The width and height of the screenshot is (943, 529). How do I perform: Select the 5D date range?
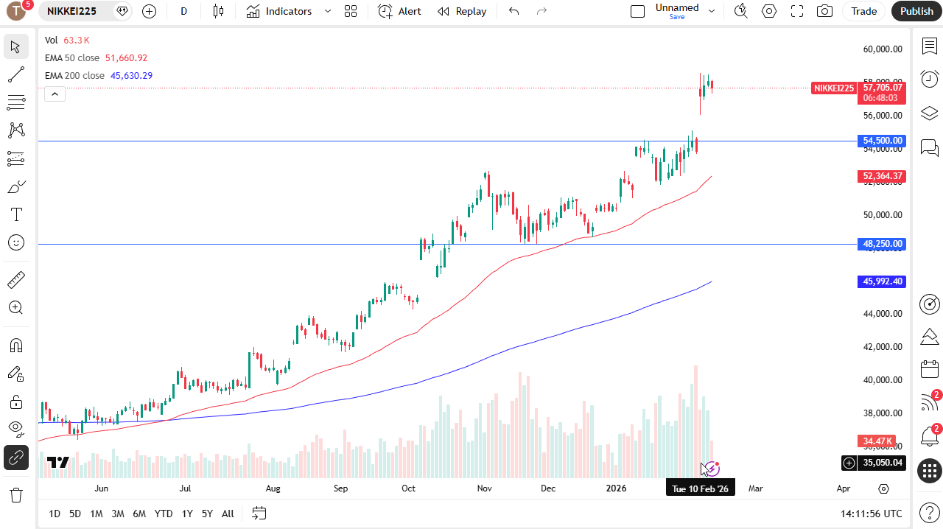(75, 514)
